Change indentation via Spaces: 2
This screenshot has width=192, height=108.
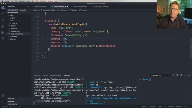(153, 107)
